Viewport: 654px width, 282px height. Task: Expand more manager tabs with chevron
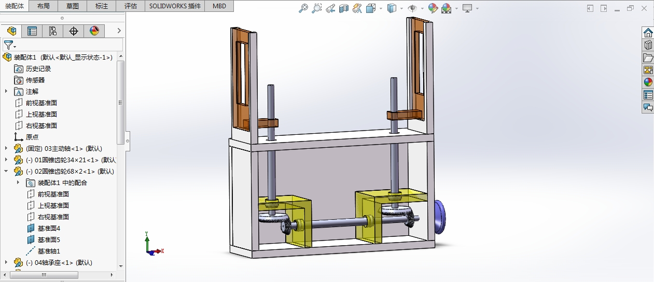point(119,31)
